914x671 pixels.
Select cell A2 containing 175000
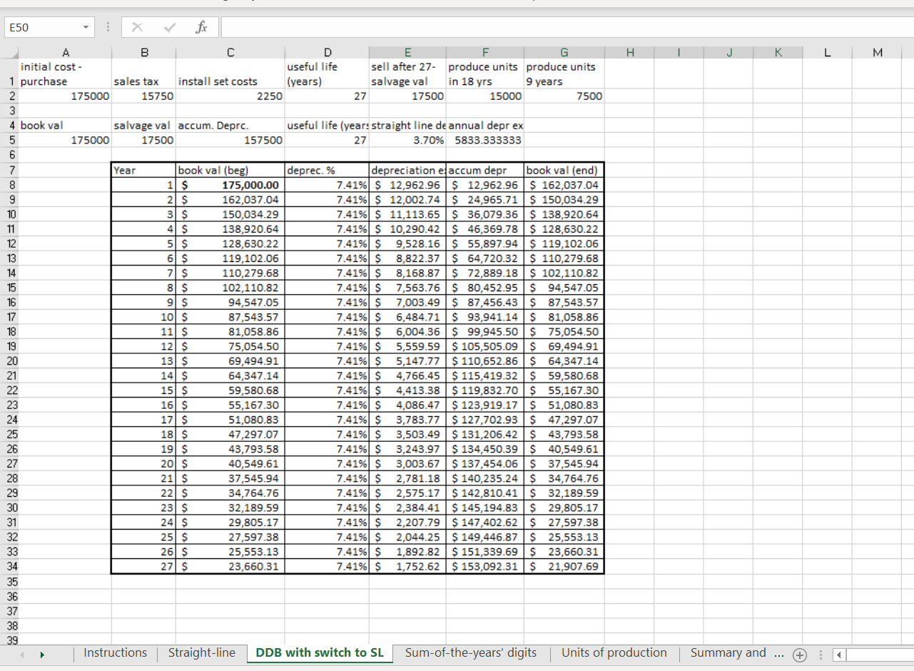tap(66, 96)
